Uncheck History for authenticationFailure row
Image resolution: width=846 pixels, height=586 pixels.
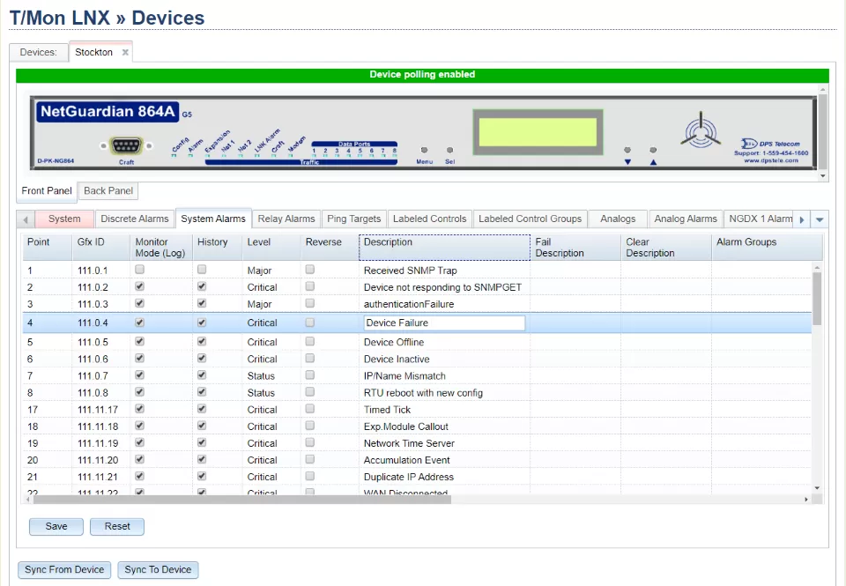(202, 304)
